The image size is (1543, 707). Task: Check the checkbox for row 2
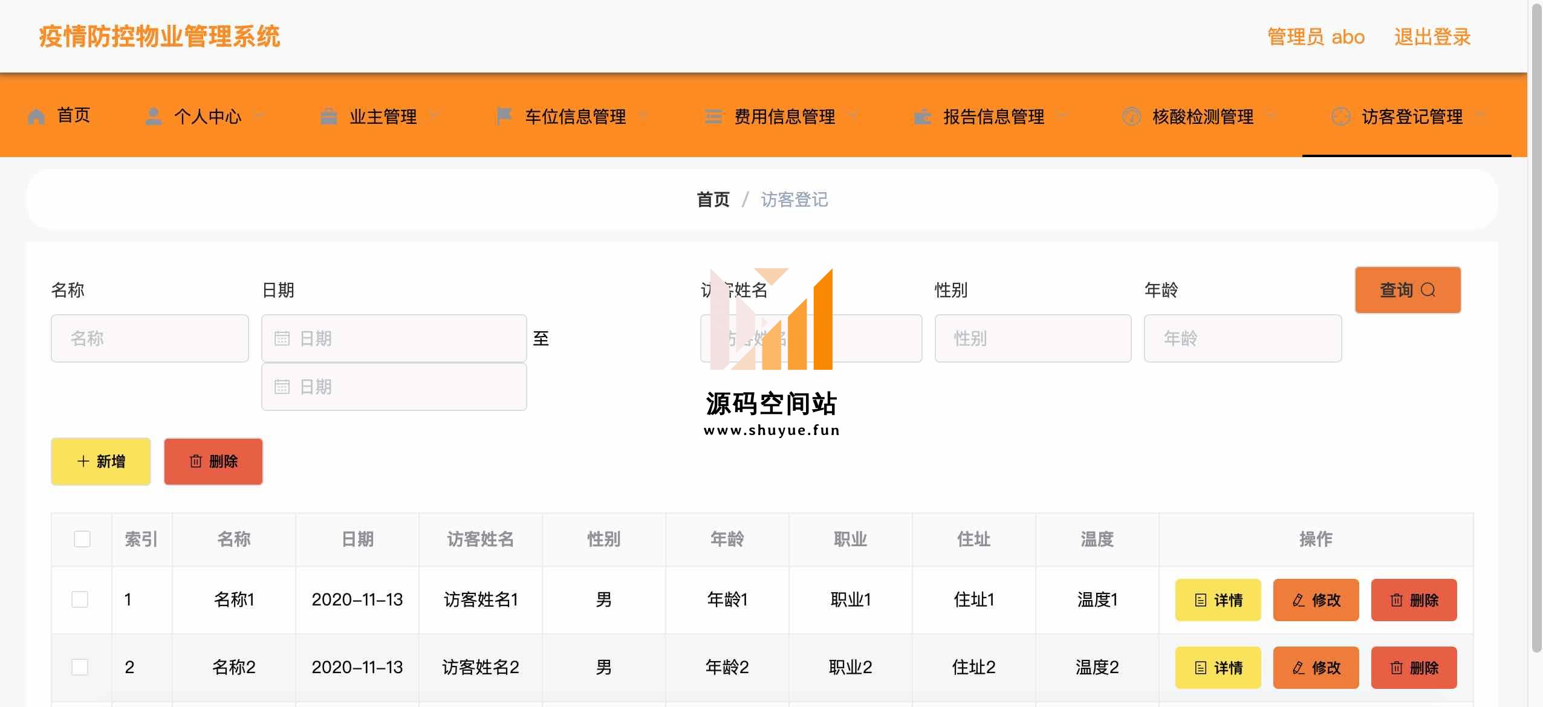(x=80, y=667)
